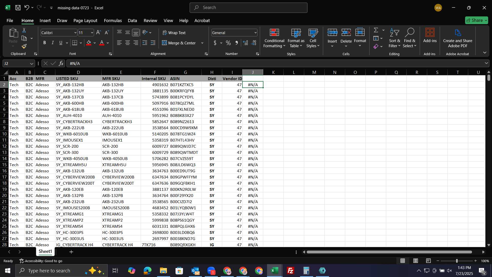Expand Merge & Center dropdown arrow
Screen dimensions: 492x277
pos(202,43)
